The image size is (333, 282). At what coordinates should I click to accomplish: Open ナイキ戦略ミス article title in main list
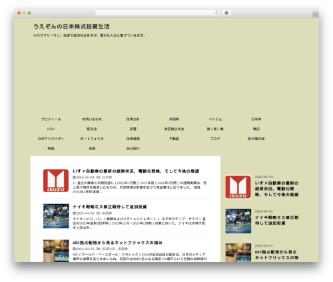point(110,207)
